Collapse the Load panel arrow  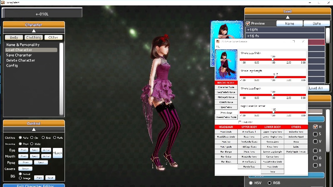click(x=284, y=17)
